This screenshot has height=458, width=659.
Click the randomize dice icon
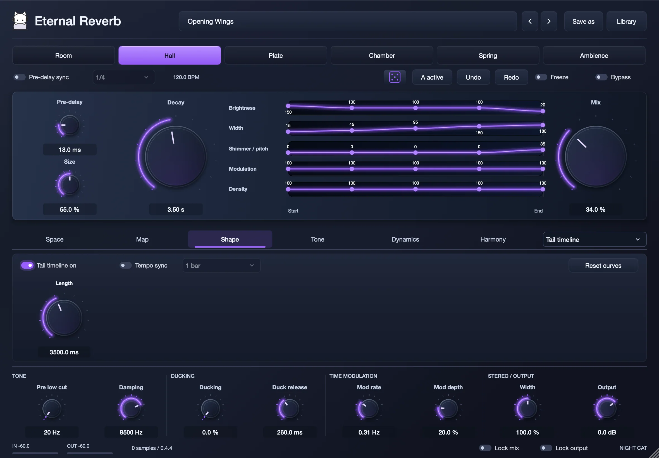click(395, 77)
